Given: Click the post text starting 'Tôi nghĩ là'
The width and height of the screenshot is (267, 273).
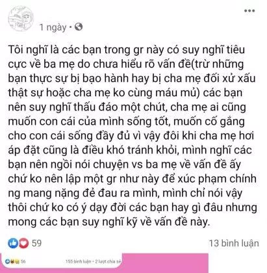Looking at the screenshot, I should click(x=132, y=136).
